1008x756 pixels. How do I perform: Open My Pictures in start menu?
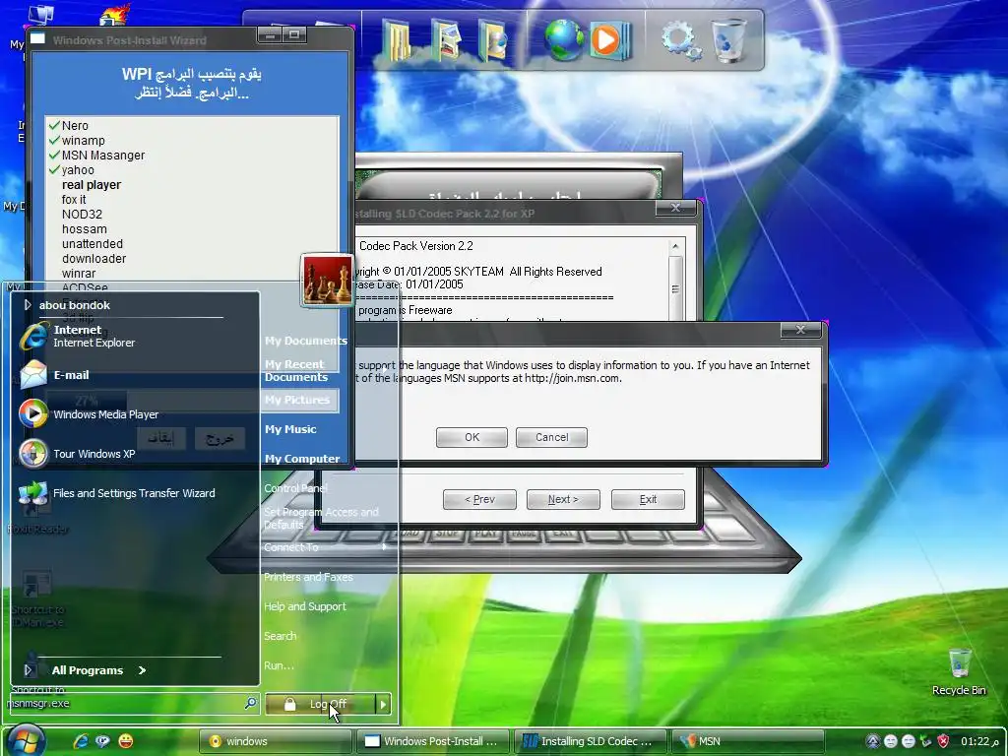[297, 400]
